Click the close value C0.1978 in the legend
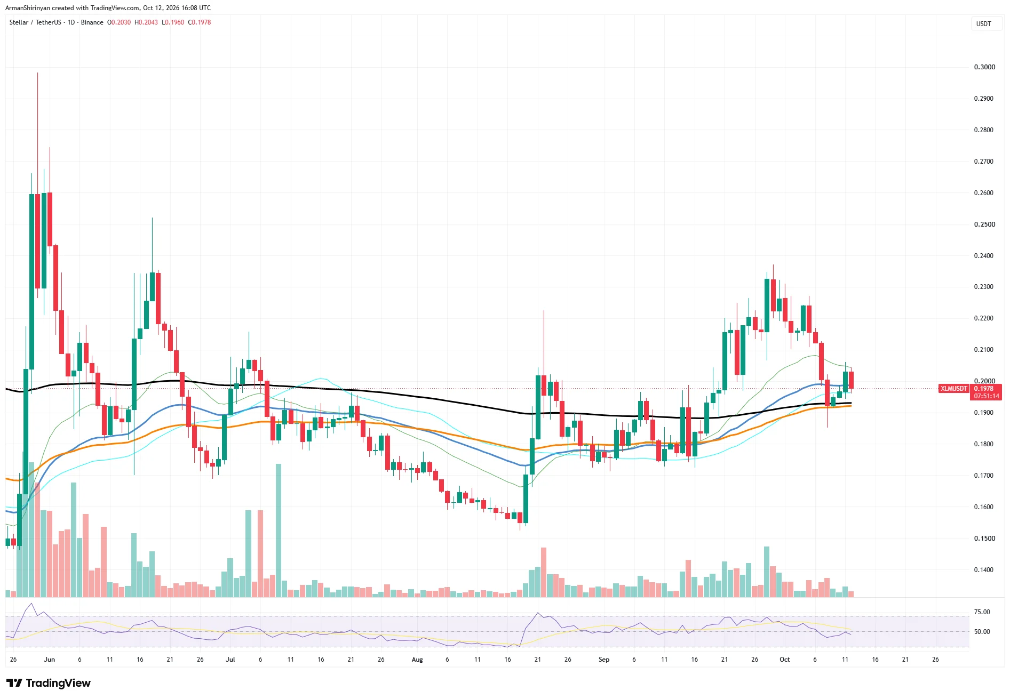 click(x=200, y=22)
